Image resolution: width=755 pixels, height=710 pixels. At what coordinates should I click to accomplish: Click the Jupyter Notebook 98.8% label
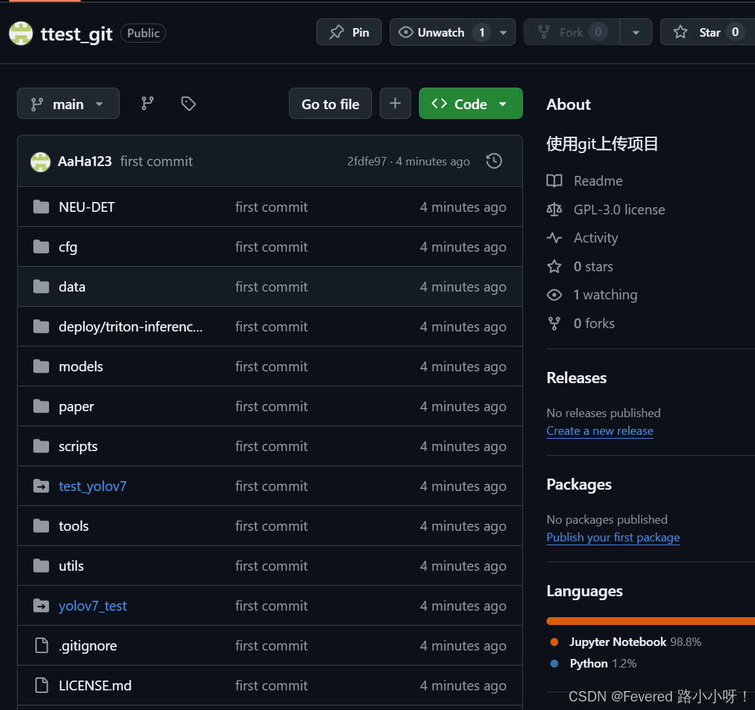pyautogui.click(x=635, y=642)
